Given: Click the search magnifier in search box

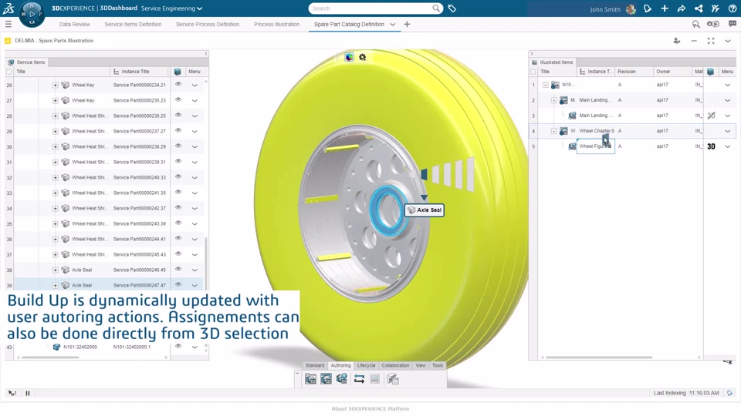Looking at the screenshot, I should click(435, 8).
